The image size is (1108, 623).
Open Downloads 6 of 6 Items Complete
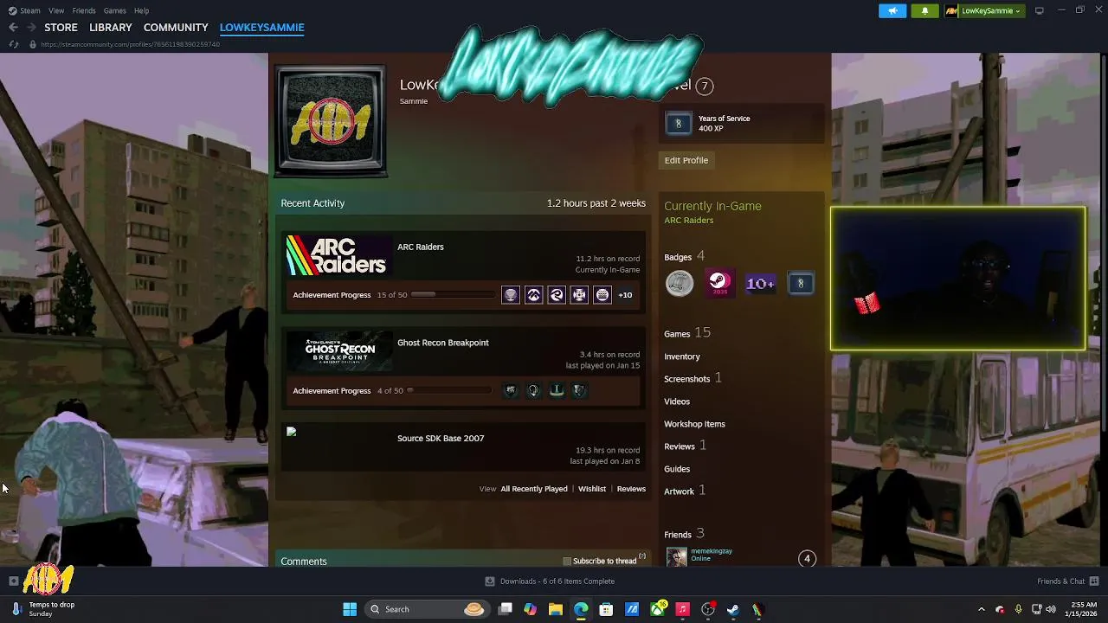tap(550, 581)
